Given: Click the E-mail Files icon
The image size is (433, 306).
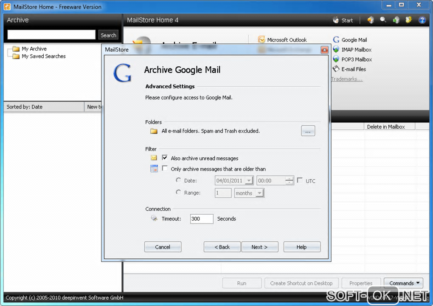Looking at the screenshot, I should coord(336,69).
